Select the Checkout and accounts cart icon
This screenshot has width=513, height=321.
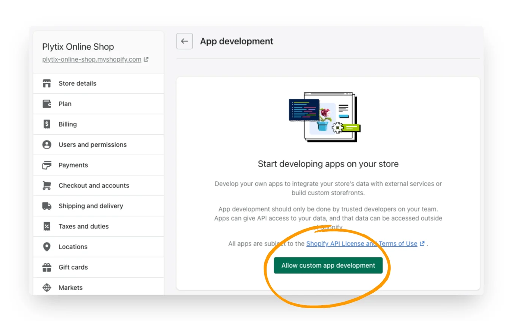click(x=47, y=185)
